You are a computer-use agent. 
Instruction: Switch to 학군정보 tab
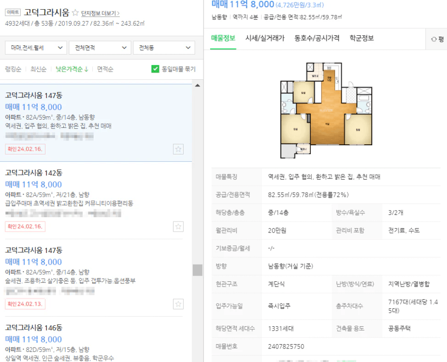361,38
